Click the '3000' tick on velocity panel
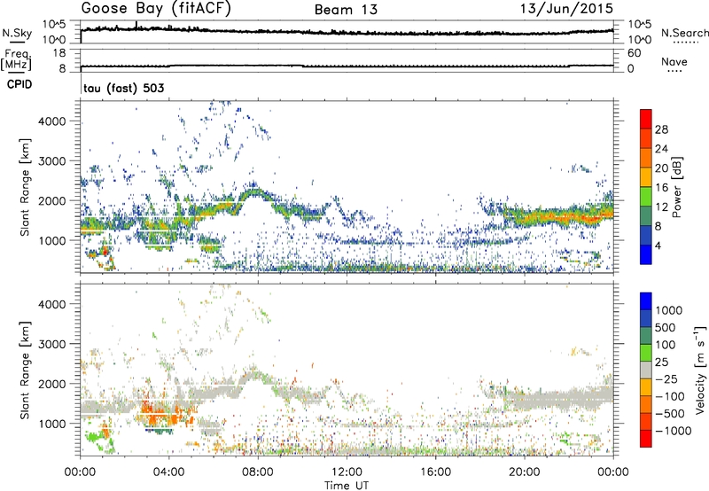709x491 pixels. pyautogui.click(x=52, y=344)
